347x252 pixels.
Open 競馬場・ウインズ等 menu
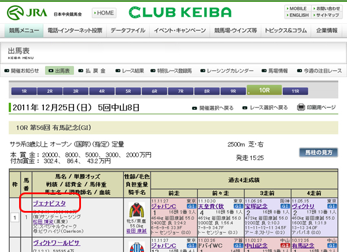click(235, 30)
